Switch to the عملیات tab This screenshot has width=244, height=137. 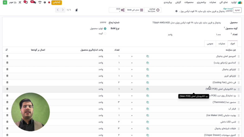pos(222,44)
